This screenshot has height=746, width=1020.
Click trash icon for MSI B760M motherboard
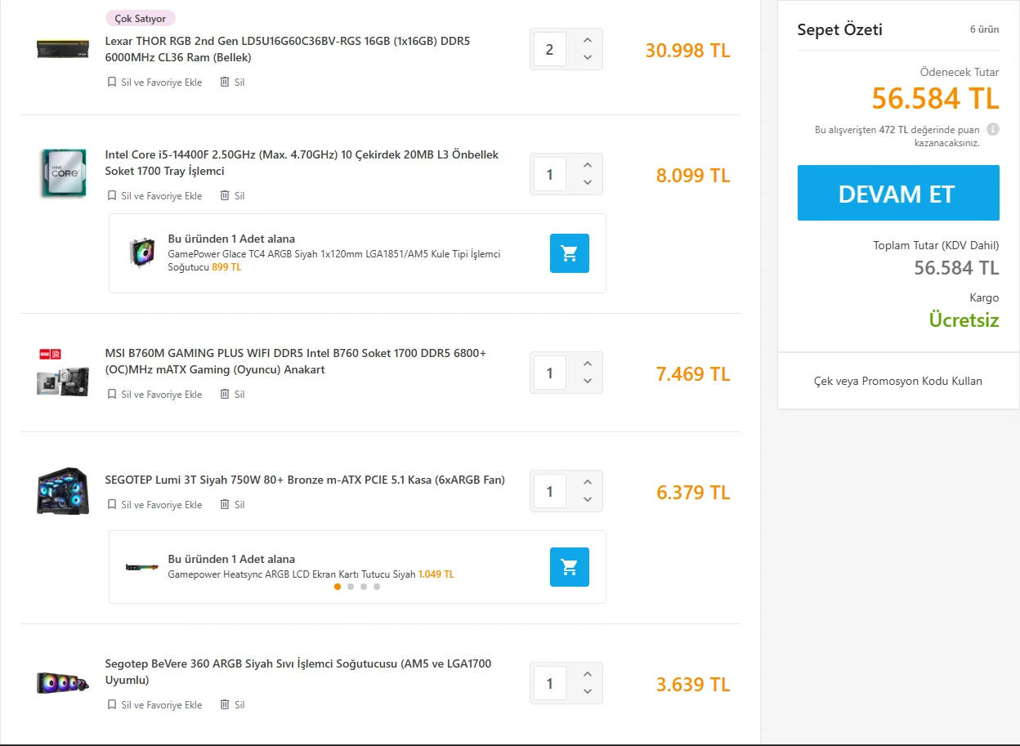225,394
